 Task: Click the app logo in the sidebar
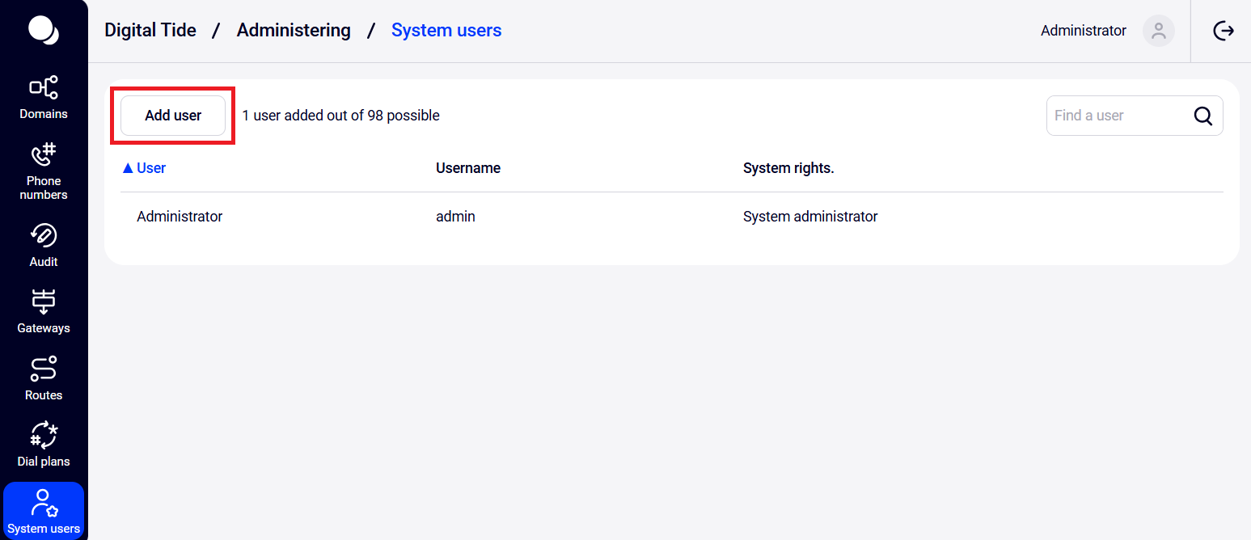[44, 31]
